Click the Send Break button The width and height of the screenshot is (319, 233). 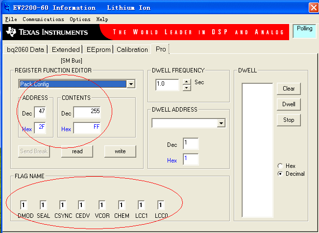(34, 151)
